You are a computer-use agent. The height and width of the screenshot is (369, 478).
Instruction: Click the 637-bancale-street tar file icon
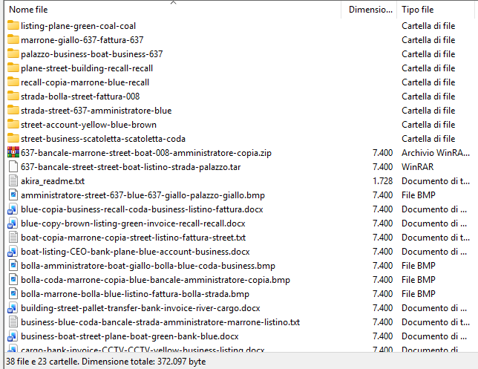[13, 167]
